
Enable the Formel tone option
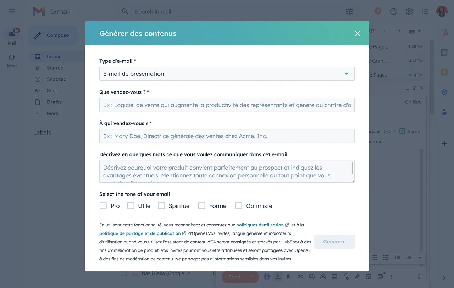pyautogui.click(x=201, y=205)
